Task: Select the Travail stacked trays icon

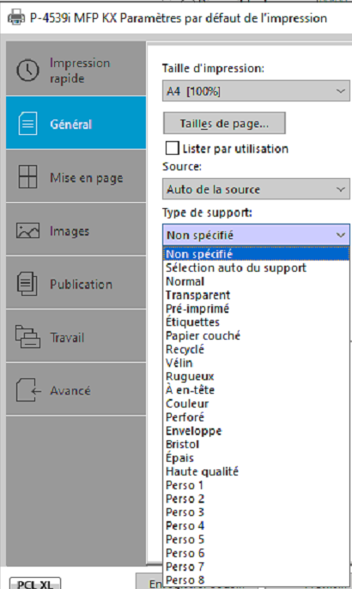Action: 27,336
